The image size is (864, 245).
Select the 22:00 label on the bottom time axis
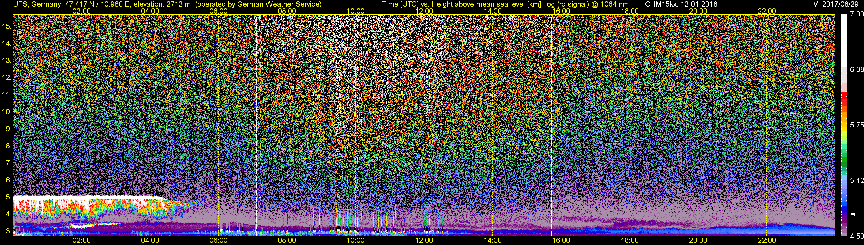pyautogui.click(x=767, y=240)
